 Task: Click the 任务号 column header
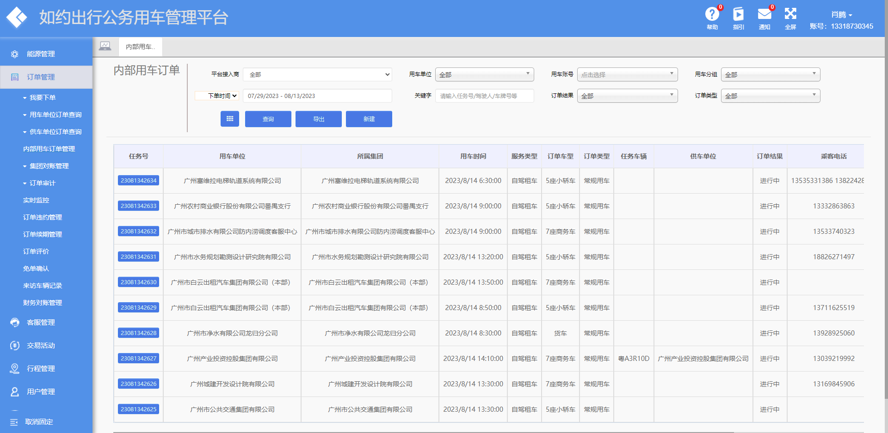click(139, 156)
